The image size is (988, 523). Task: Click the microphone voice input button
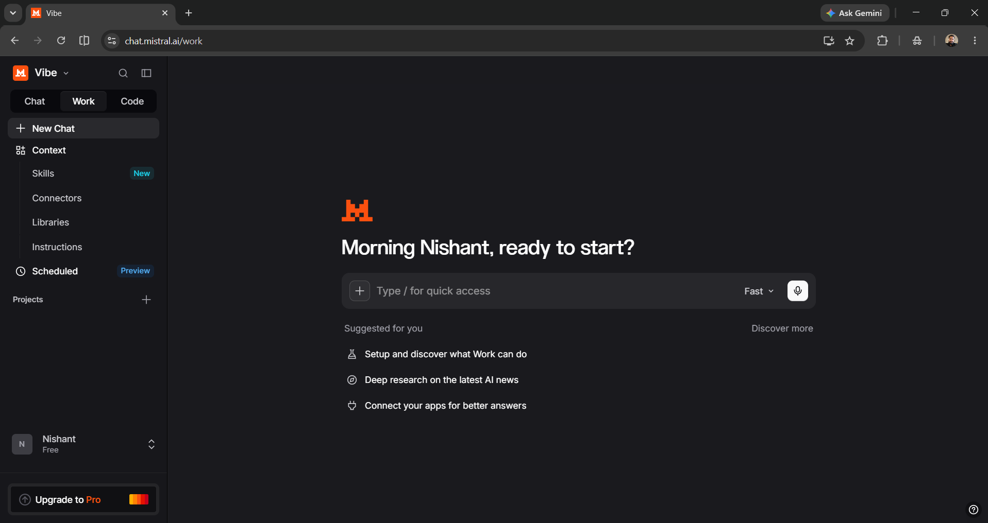click(797, 291)
